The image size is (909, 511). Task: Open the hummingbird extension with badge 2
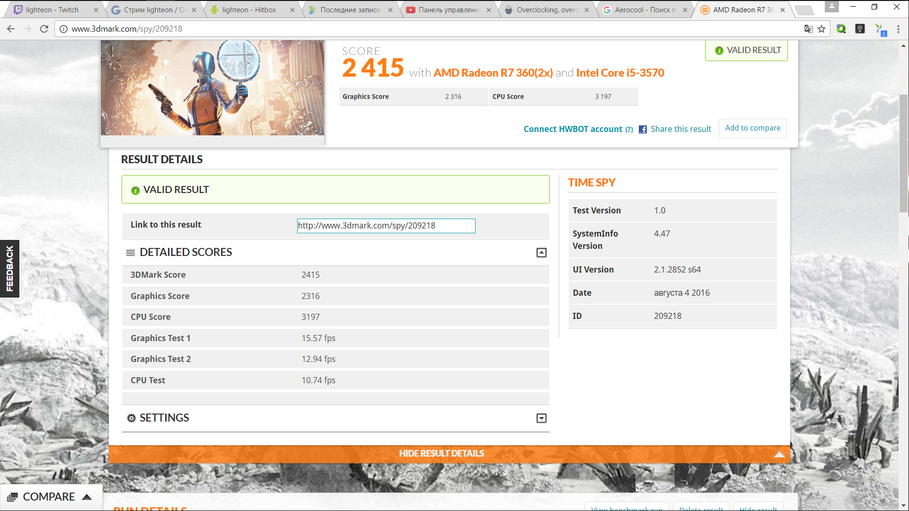[x=880, y=30]
